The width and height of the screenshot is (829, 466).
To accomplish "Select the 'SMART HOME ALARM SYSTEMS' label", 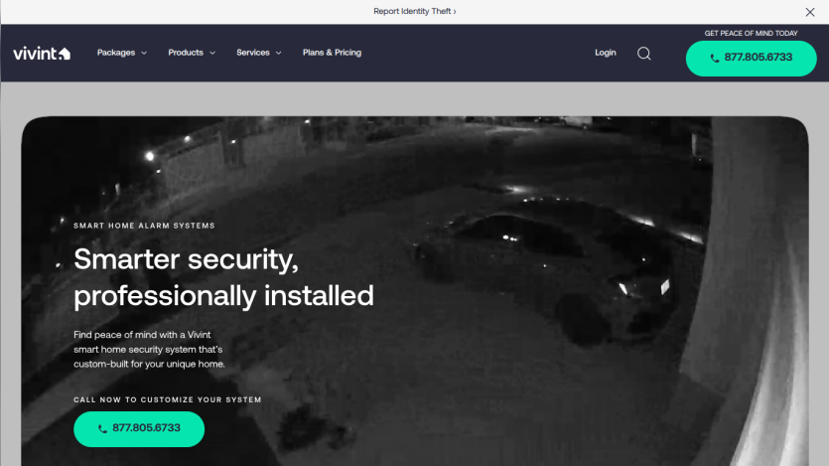I will [x=144, y=226].
